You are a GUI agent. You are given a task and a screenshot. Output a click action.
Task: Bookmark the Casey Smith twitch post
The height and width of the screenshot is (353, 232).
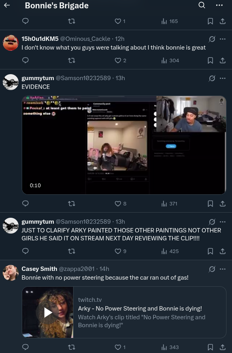pyautogui.click(x=210, y=347)
